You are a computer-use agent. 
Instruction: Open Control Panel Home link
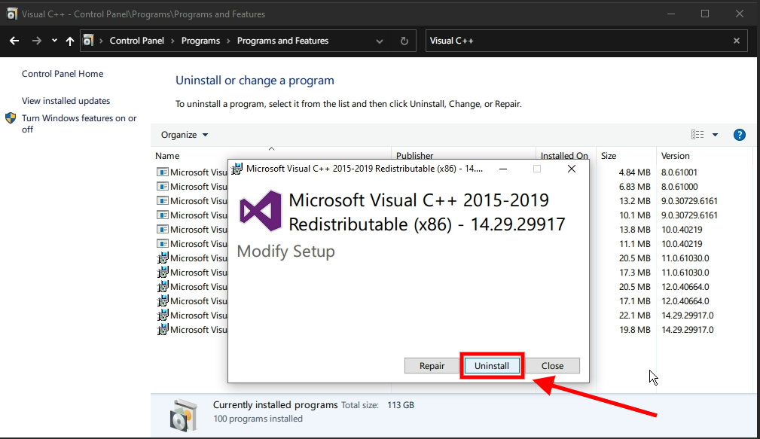[63, 74]
